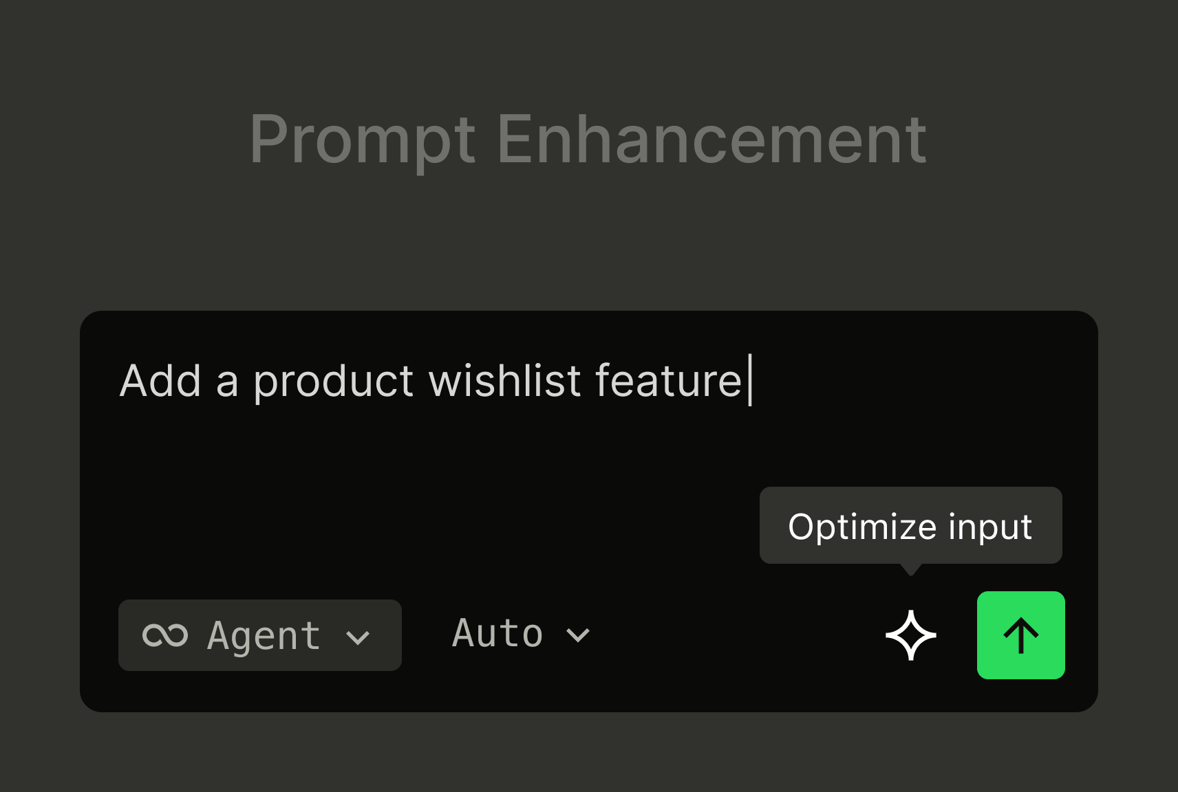This screenshot has height=792, width=1178.
Task: Click the word 'feature' in the prompt
Action: click(668, 381)
